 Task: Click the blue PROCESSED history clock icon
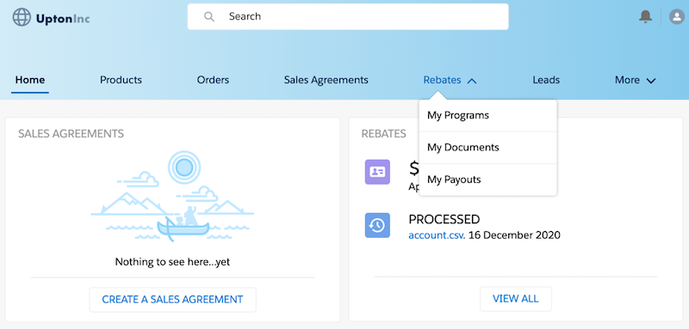(377, 225)
